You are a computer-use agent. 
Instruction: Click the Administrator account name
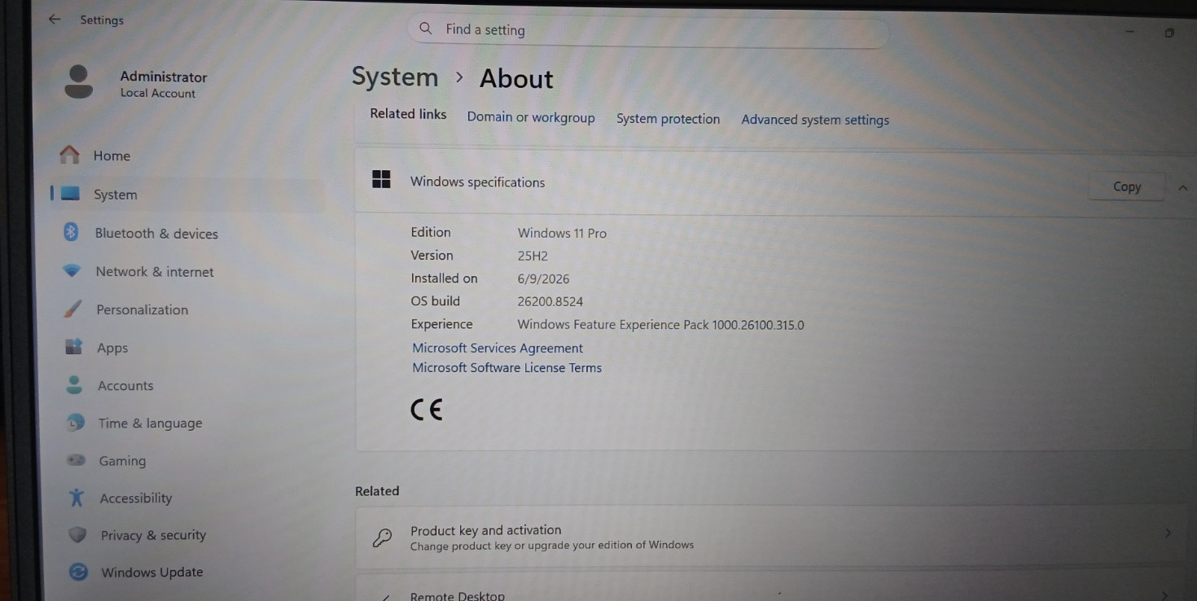(164, 77)
